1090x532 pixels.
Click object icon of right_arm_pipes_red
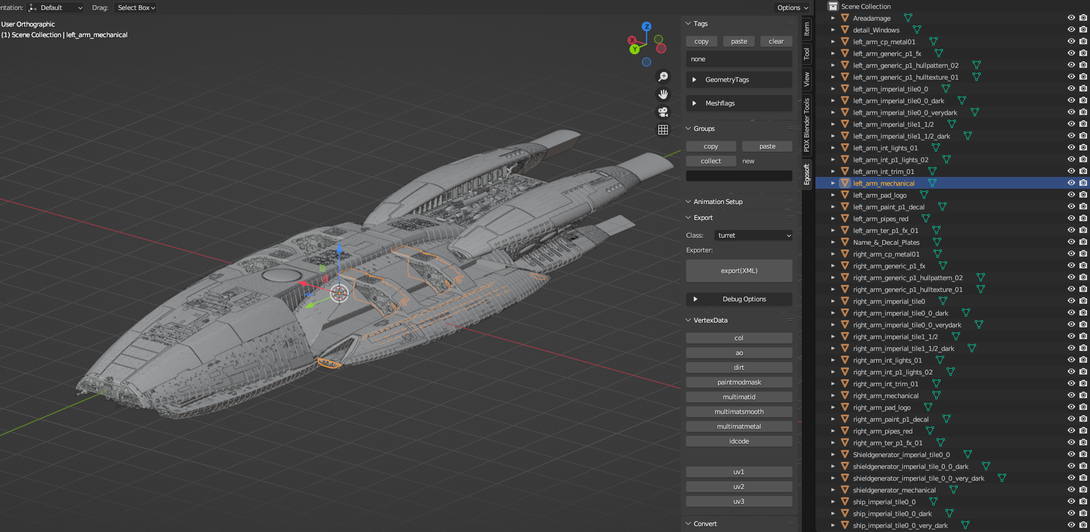tap(845, 431)
